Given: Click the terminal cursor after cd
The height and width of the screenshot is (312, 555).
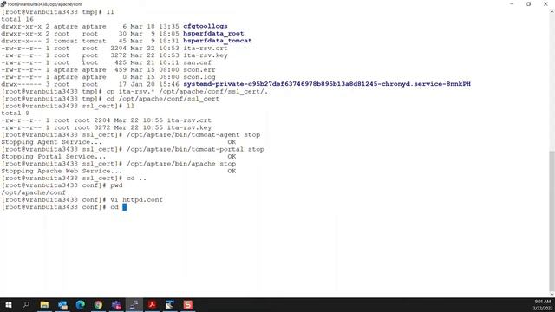Looking at the screenshot, I should click(124, 207).
